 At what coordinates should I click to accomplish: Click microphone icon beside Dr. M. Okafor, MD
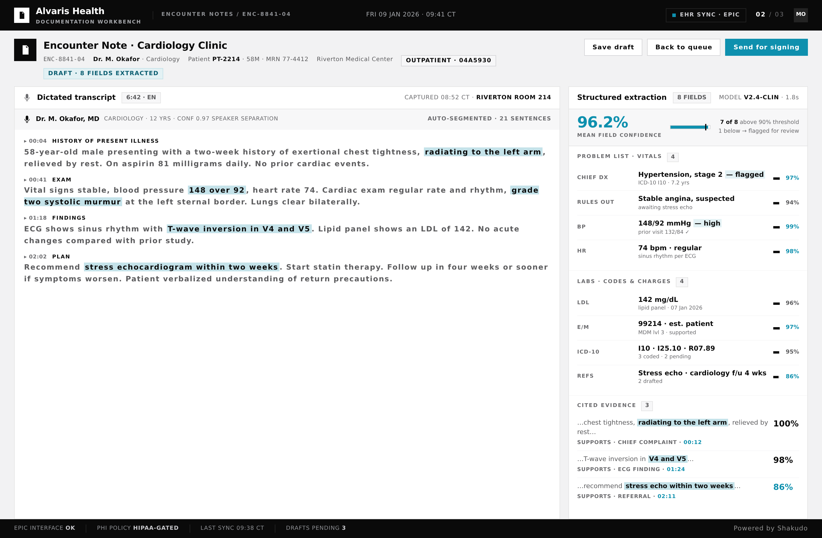27,119
